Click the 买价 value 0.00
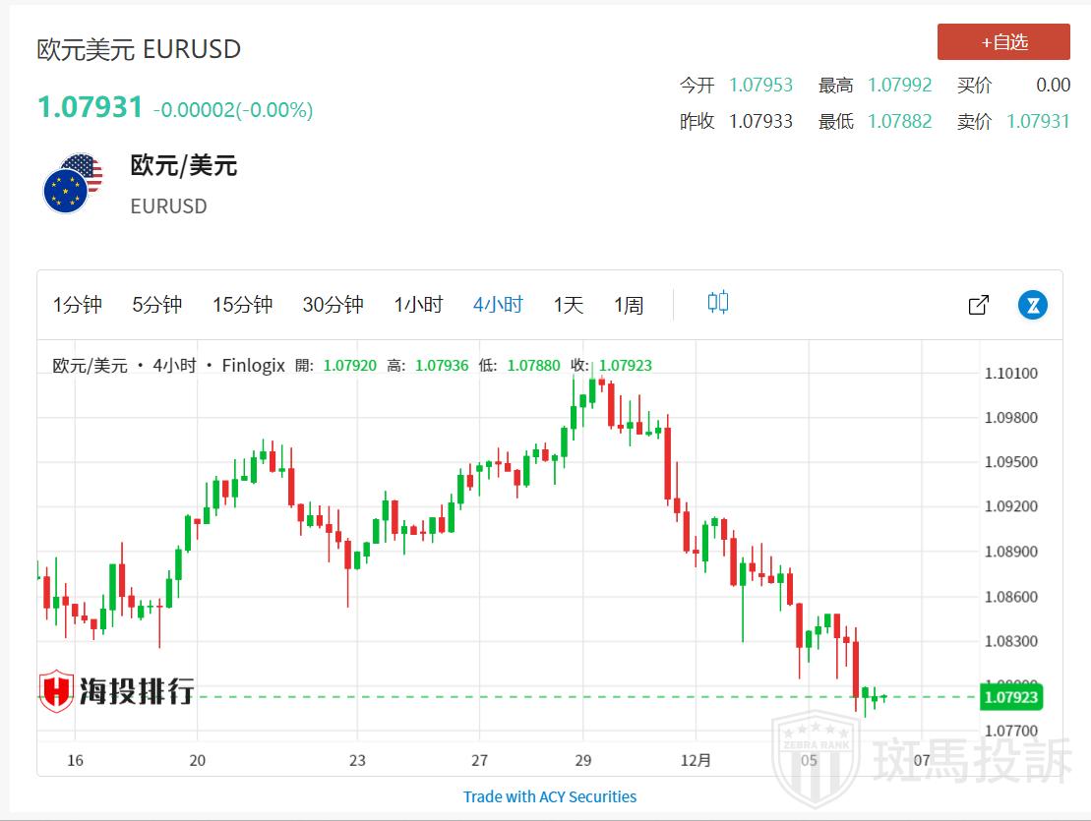This screenshot has width=1091, height=821. [x=1053, y=85]
